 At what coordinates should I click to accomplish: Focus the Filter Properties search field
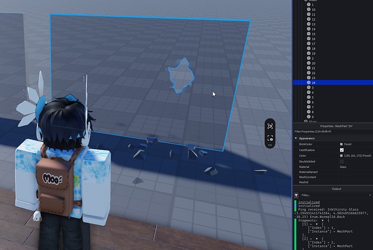333,131
